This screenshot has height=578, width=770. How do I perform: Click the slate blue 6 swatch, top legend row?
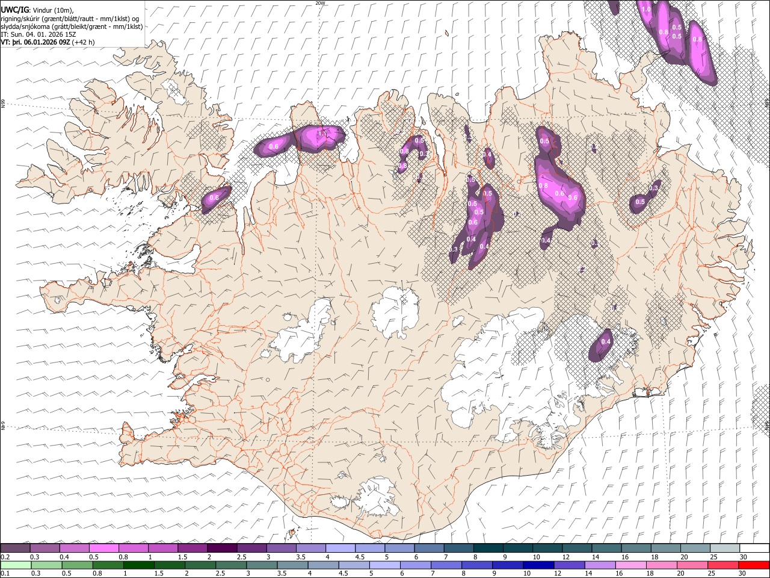click(430, 548)
